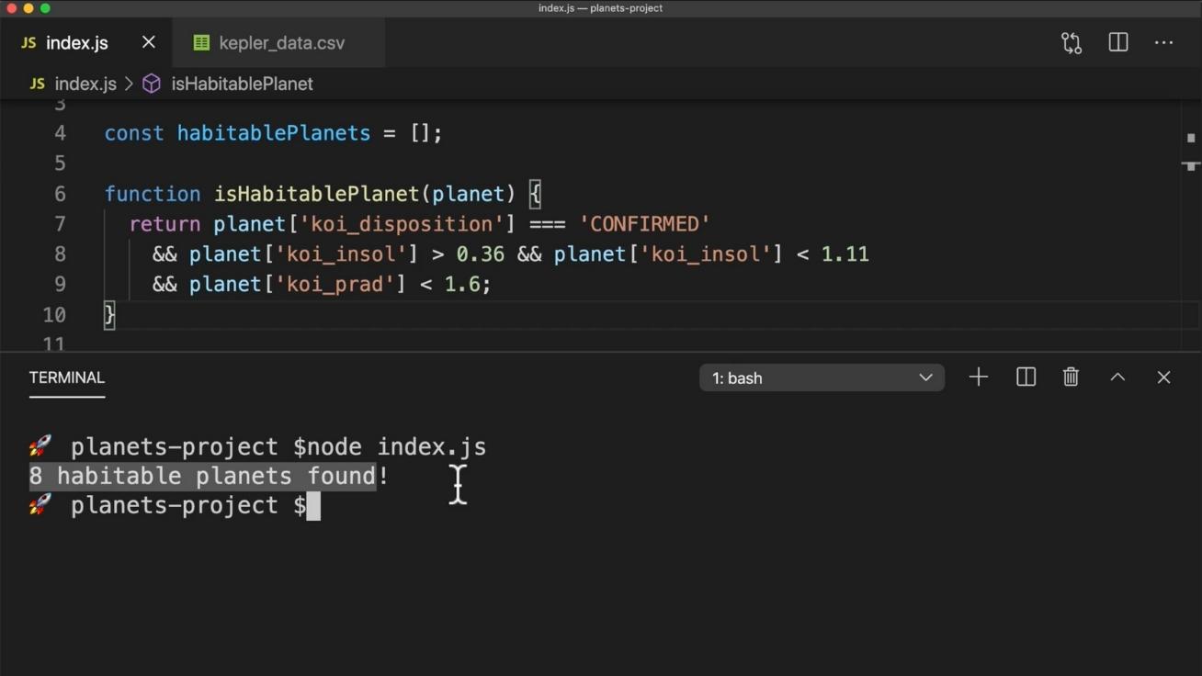Close the index.js tab

tap(149, 42)
